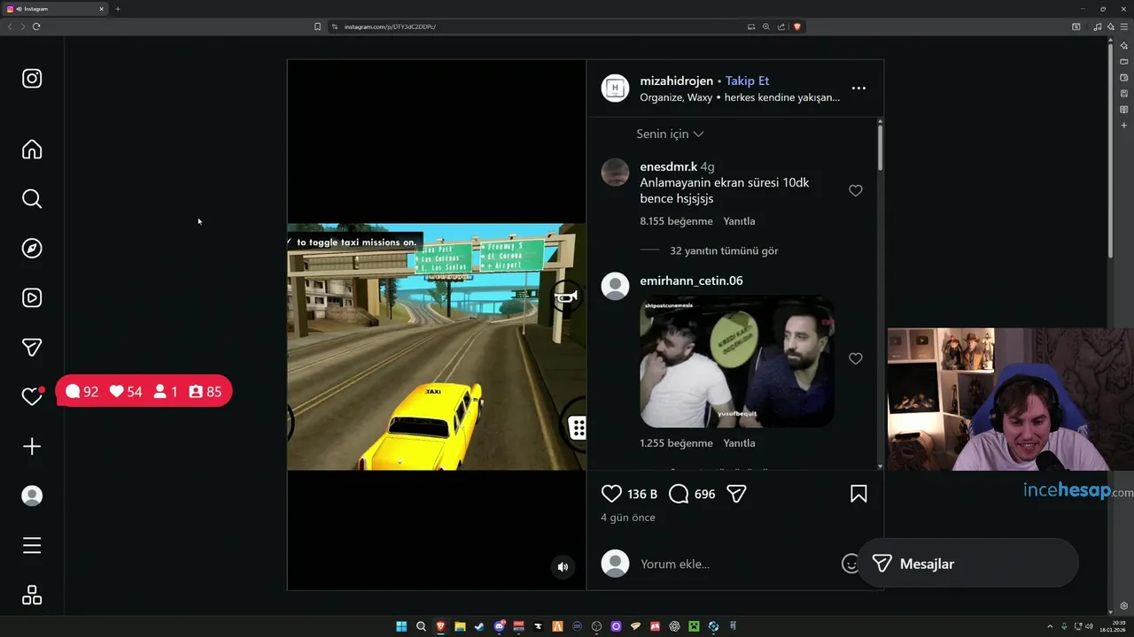Expand '32 yanıtın tümünü gör' replies

pos(724,250)
